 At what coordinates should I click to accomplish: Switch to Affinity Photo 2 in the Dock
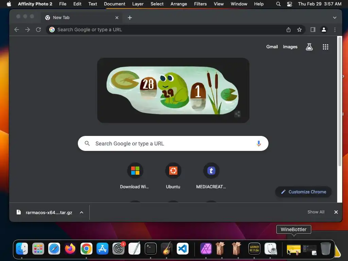[206, 248]
